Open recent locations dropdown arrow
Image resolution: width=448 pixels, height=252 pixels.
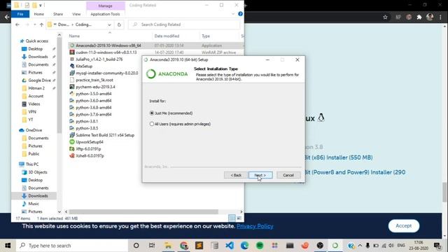(34, 24)
